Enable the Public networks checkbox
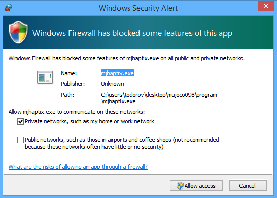Image resolution: width=277 pixels, height=198 pixels. point(20,140)
